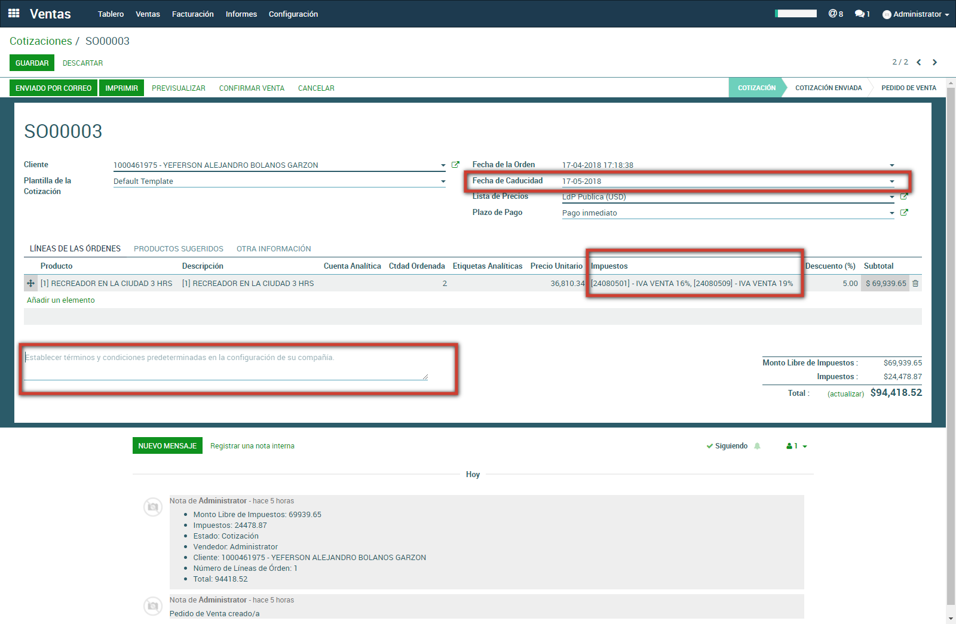Open the conversations chat bubble icon
Viewport: 956px width, 624px height.
click(862, 14)
